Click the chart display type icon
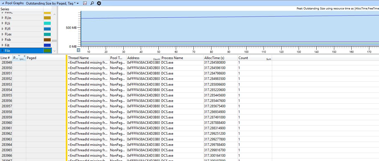 click(85, 3)
